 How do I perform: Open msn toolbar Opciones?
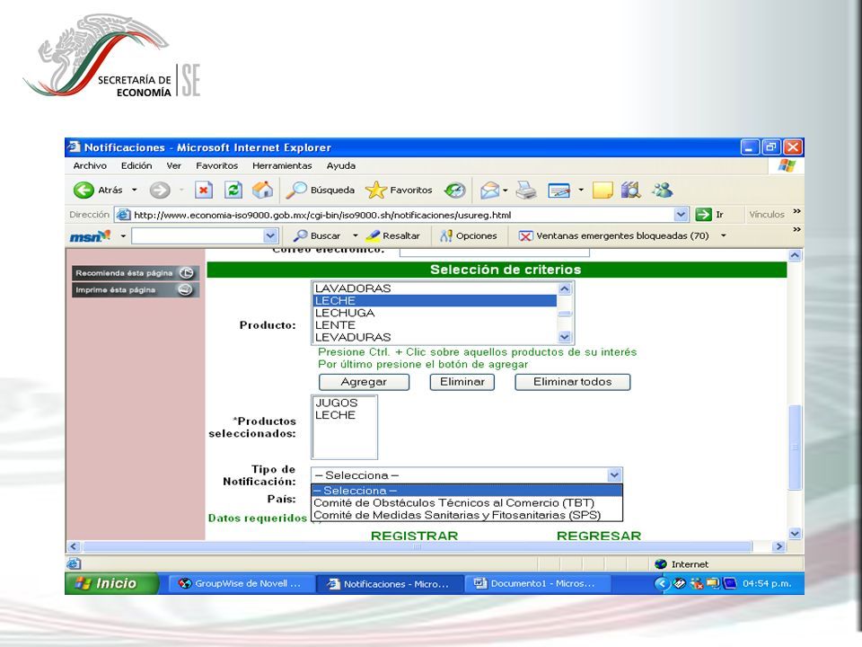click(469, 236)
